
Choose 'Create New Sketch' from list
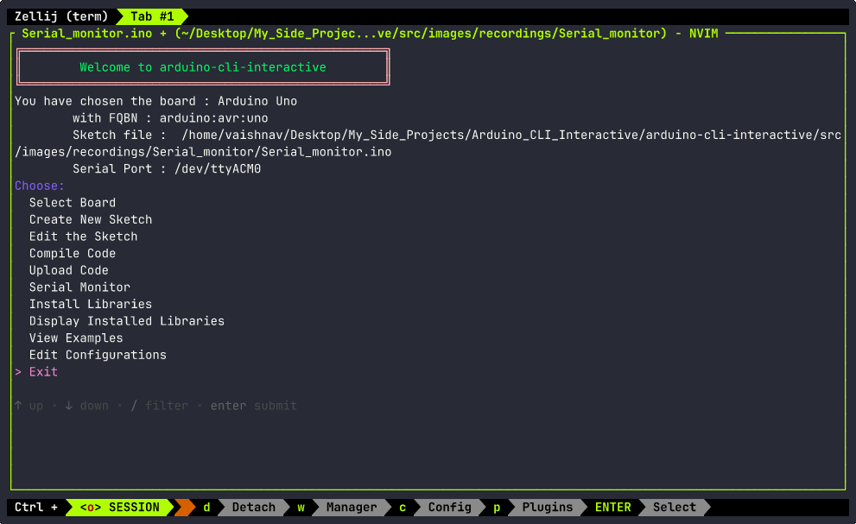coord(91,219)
